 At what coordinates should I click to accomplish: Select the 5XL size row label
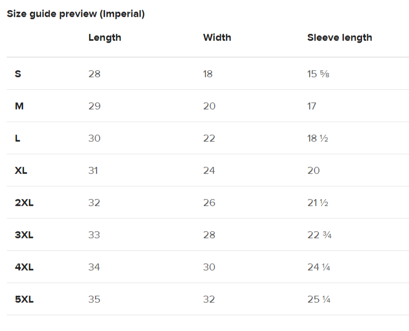click(x=24, y=299)
